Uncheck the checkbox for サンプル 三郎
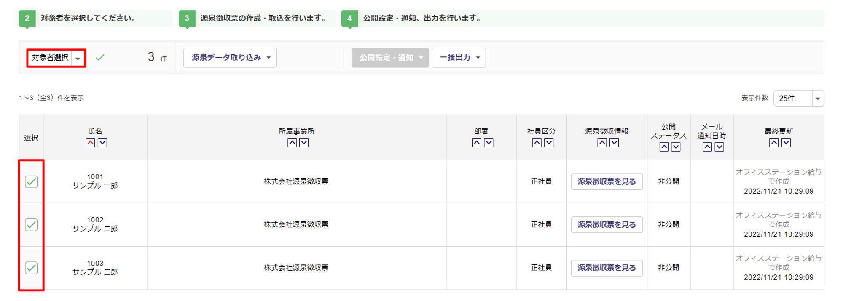 coord(31,268)
